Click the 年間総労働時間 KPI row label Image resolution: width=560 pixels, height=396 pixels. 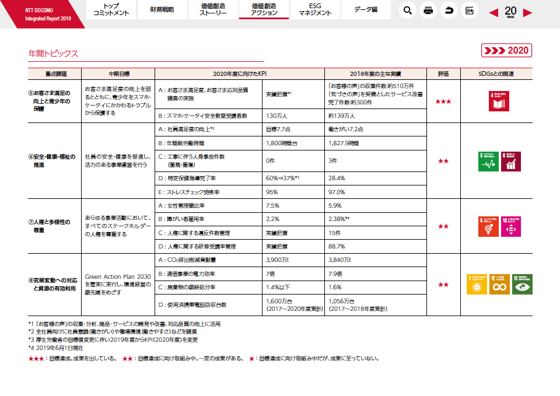pyautogui.click(x=181, y=143)
